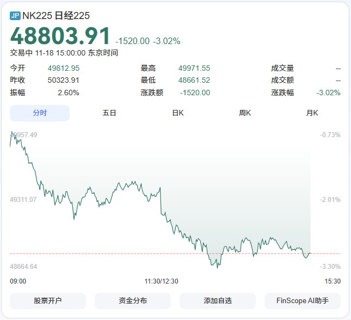Open the 资金分布 capital distribution view
This screenshot has height=320, width=351.
click(133, 300)
